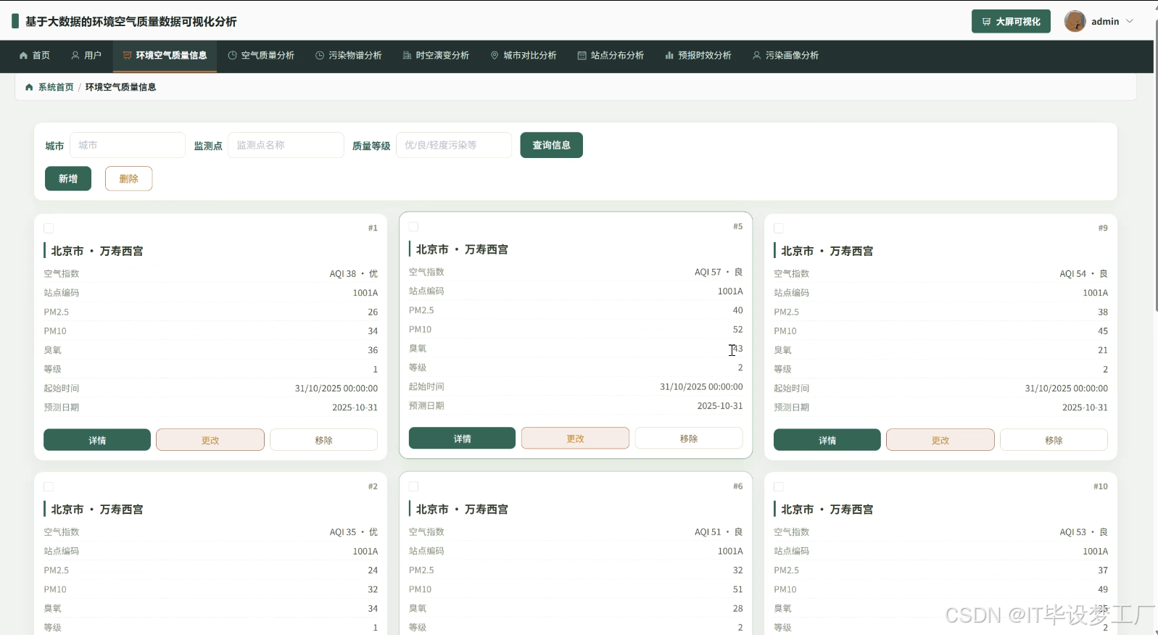1158x635 pixels.
Task: Open 大屏可视化 view
Action: point(1011,22)
